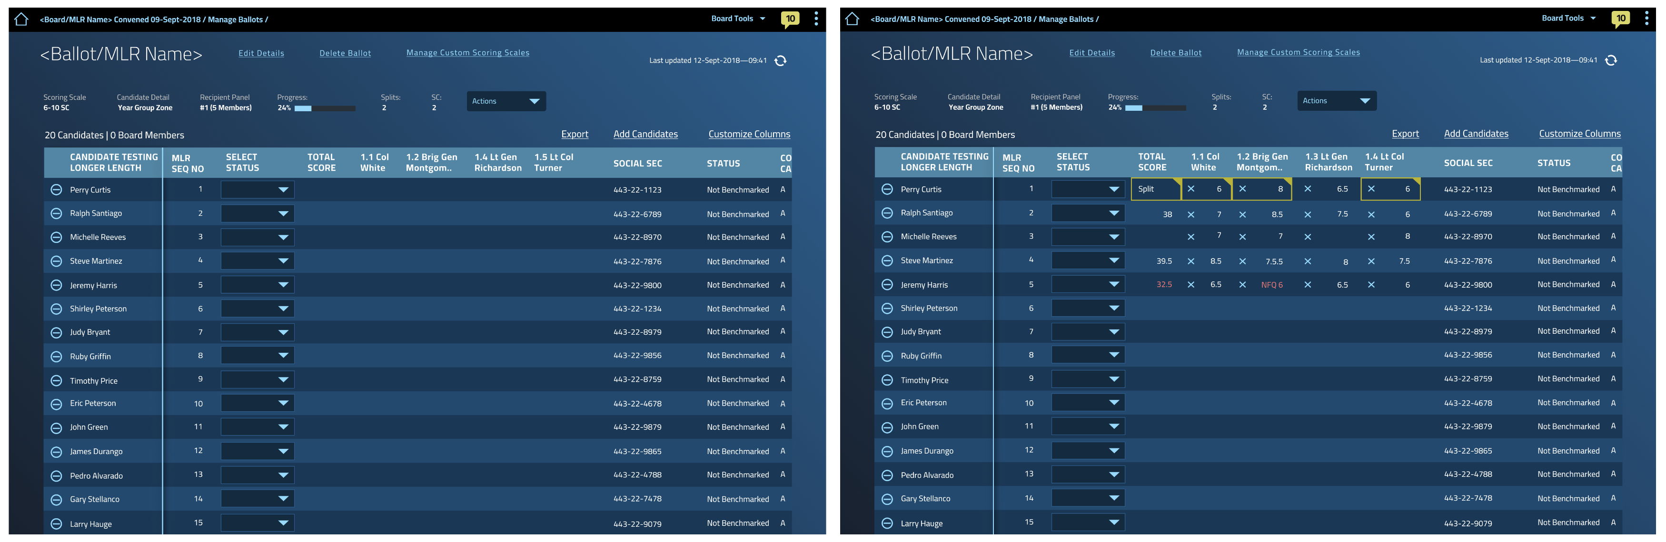Open Board Tools dropdown in left screen
This screenshot has height=542, width=1666.
[738, 19]
